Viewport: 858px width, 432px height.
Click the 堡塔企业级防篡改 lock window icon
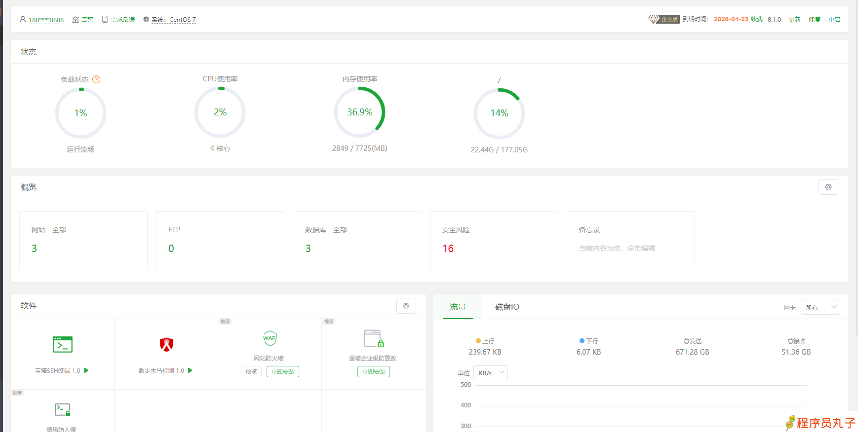(374, 339)
